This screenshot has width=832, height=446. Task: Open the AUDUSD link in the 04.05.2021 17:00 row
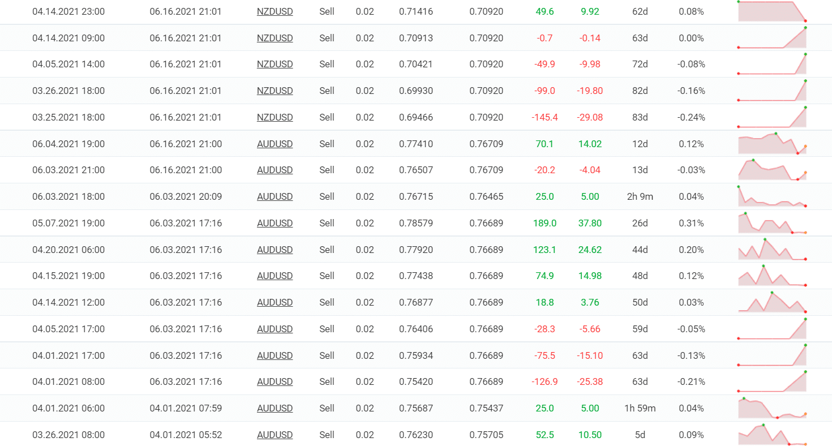tap(275, 329)
